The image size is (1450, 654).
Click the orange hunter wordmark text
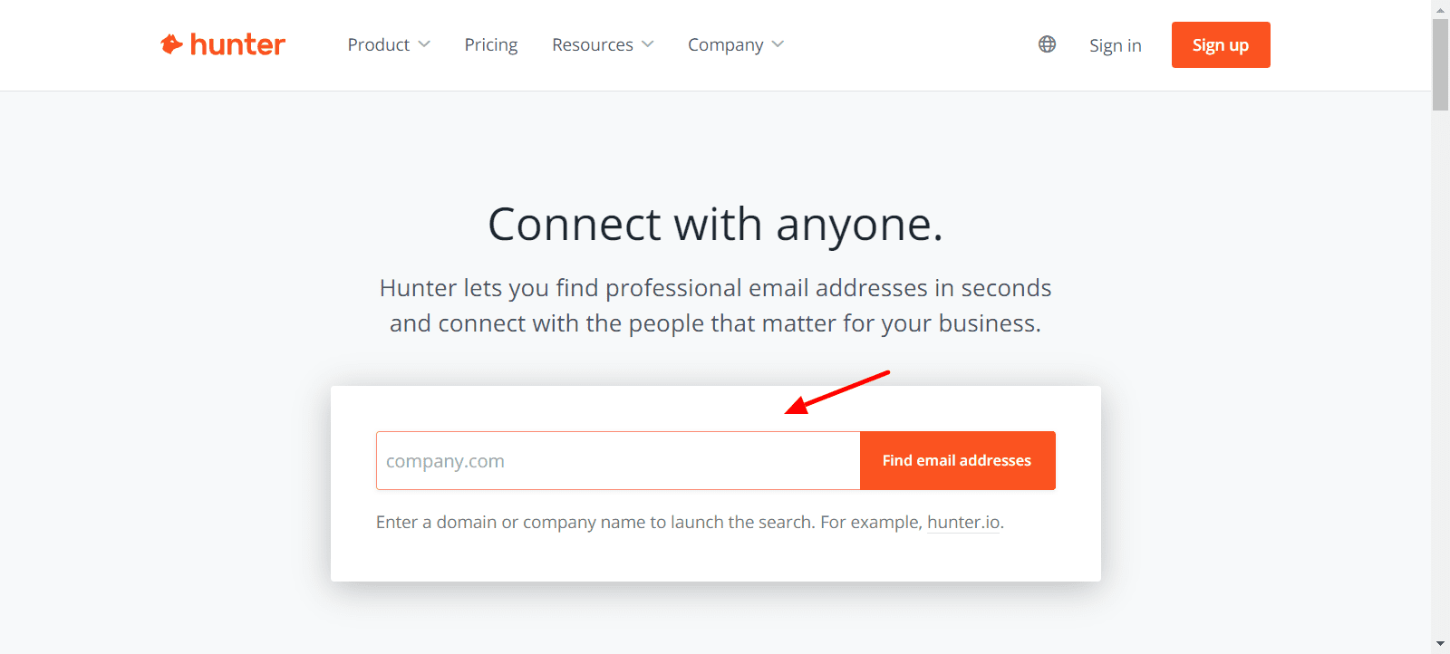(237, 44)
